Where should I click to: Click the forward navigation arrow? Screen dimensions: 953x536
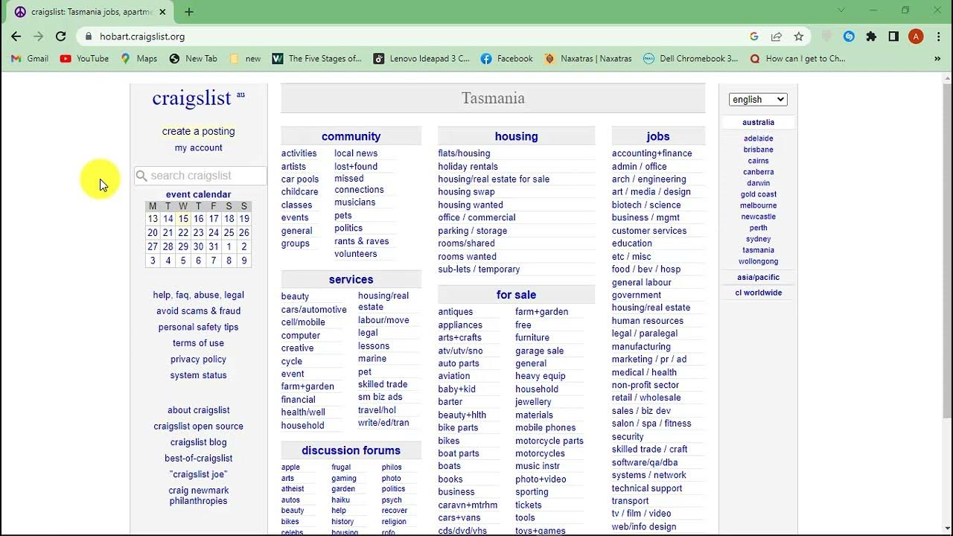(39, 36)
